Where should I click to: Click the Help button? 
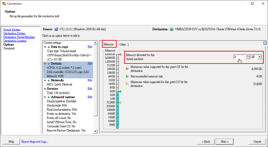click(x=11, y=141)
